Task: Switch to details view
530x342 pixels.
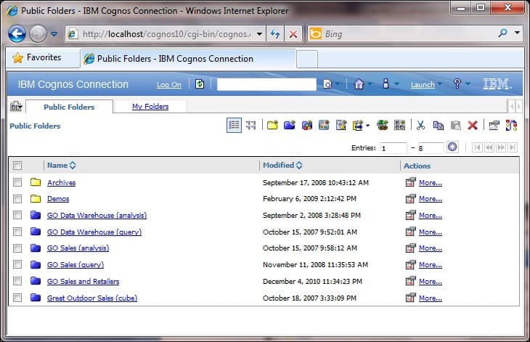Action: pos(251,125)
